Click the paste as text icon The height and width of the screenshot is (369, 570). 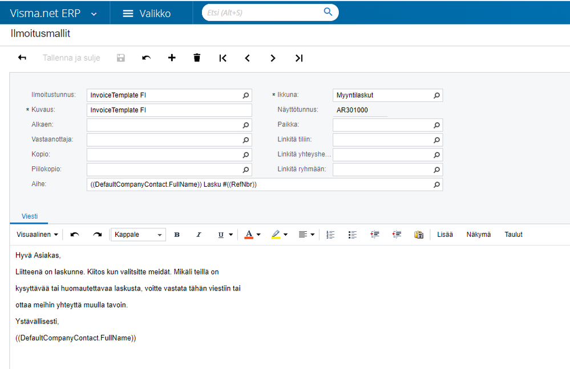[419, 235]
